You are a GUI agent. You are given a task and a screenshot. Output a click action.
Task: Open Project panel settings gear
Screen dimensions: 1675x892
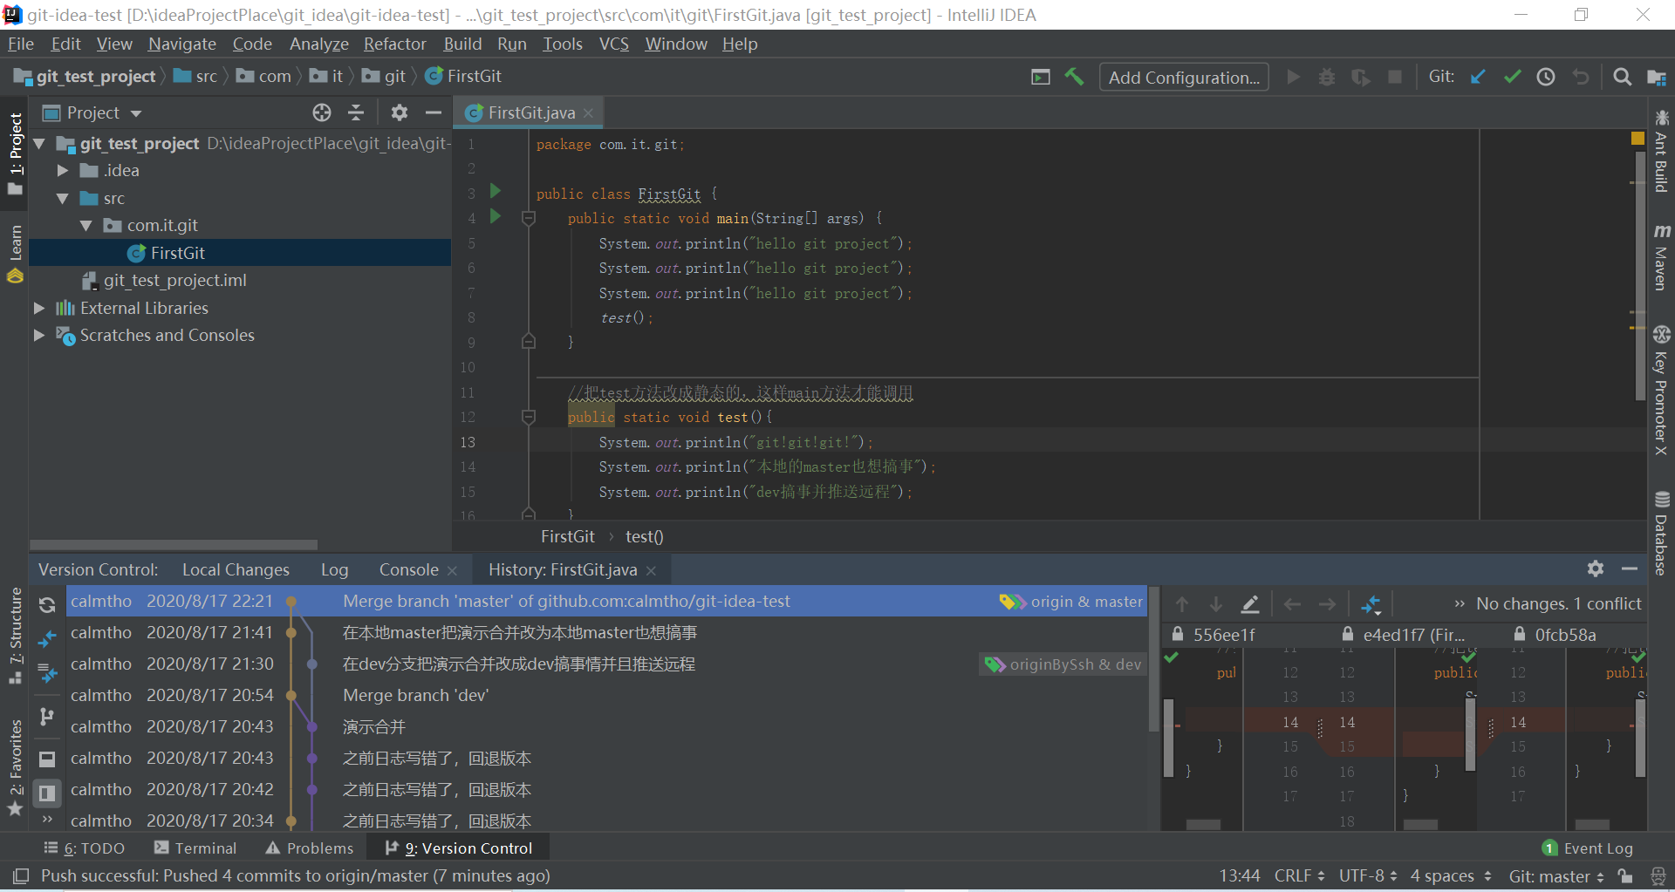(x=399, y=112)
